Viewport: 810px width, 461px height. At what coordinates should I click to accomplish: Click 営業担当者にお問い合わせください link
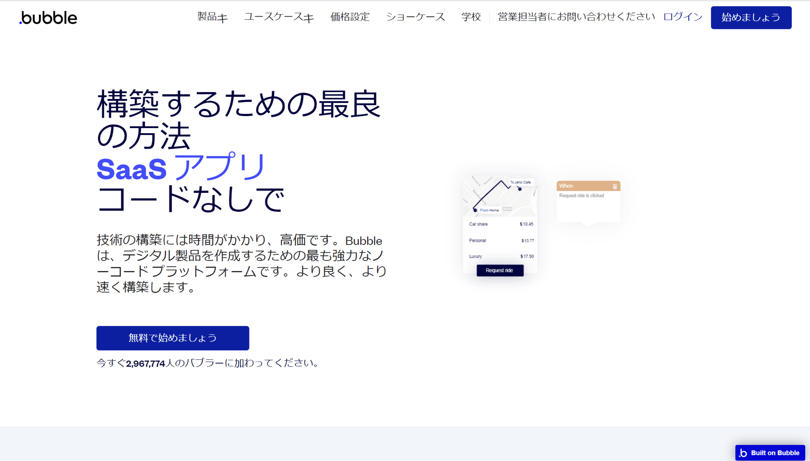click(x=576, y=17)
